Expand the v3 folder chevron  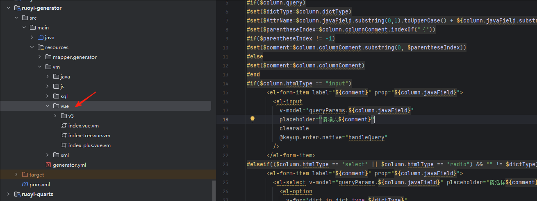[x=55, y=116]
